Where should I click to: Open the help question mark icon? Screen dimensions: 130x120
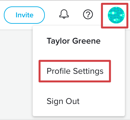[88, 14]
